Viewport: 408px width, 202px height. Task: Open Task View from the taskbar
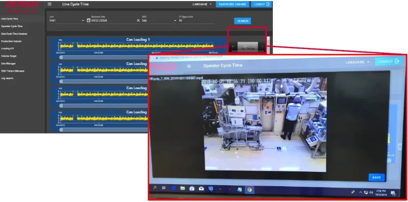[164, 188]
